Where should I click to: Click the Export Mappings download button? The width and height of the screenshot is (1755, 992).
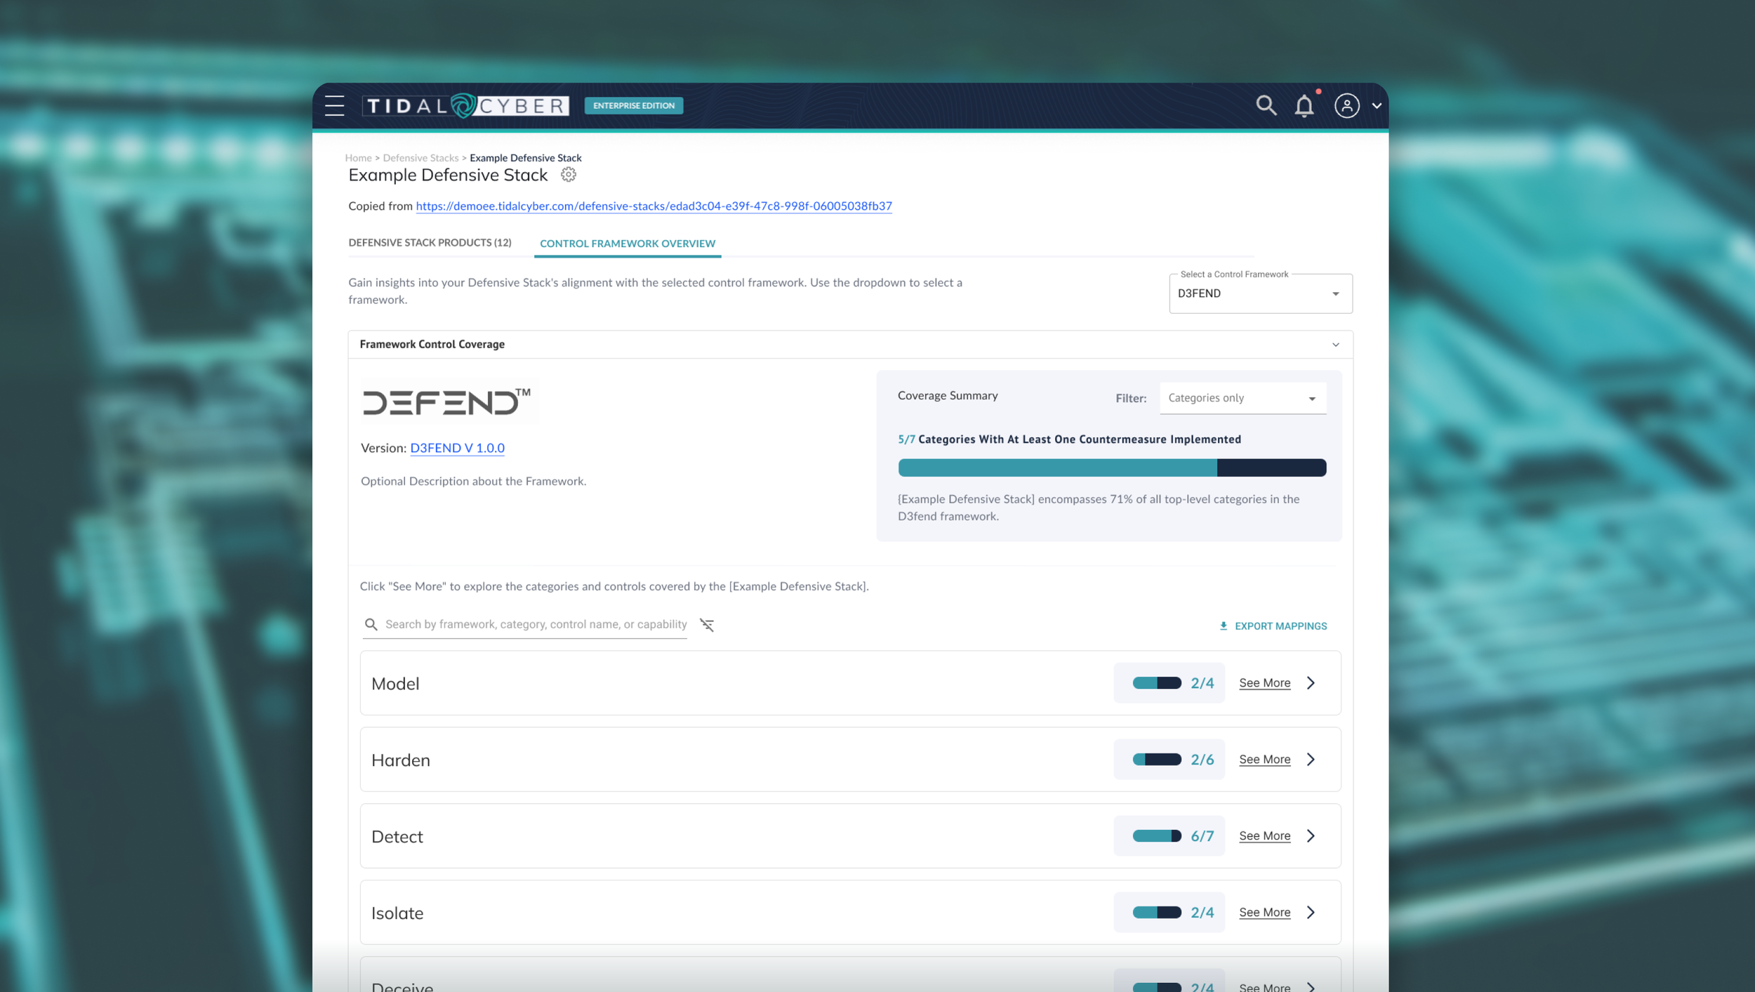1273,626
